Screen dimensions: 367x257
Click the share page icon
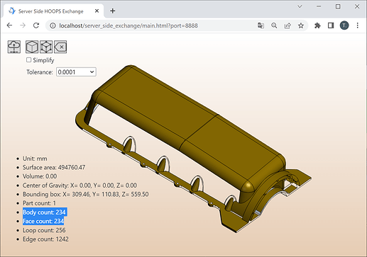(287, 25)
